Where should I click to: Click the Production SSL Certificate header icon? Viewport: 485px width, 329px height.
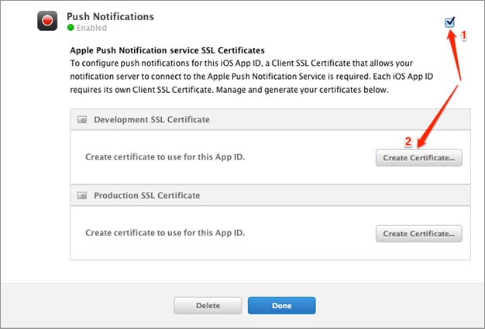82,196
